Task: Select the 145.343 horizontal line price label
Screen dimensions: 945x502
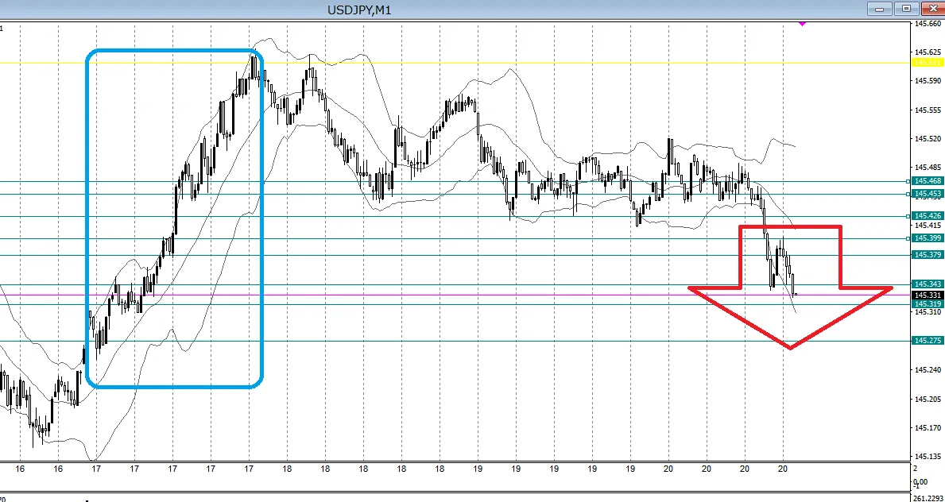Action: [x=928, y=284]
